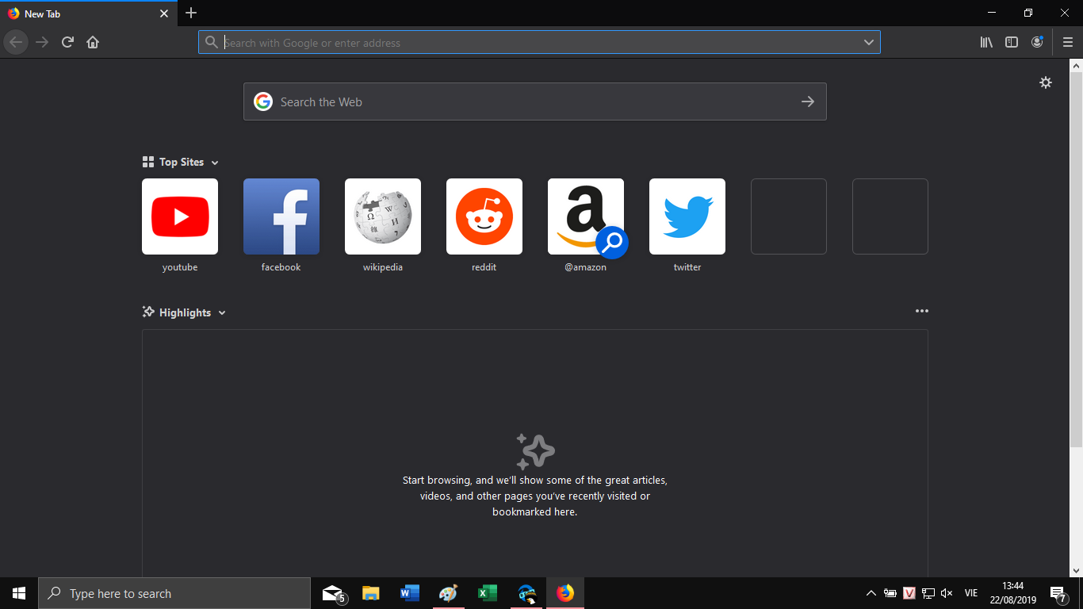
Task: Click the muted volume tray icon
Action: point(947,593)
